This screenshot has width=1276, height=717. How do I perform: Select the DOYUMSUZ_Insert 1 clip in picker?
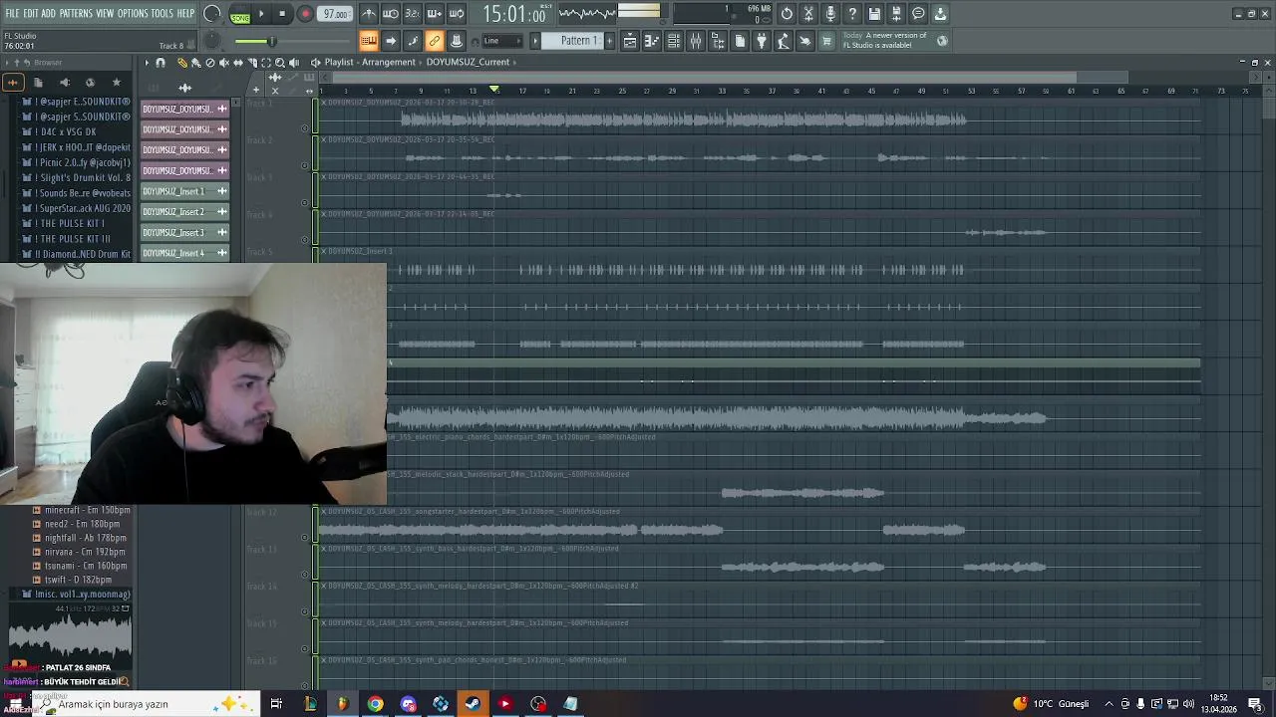tap(184, 191)
